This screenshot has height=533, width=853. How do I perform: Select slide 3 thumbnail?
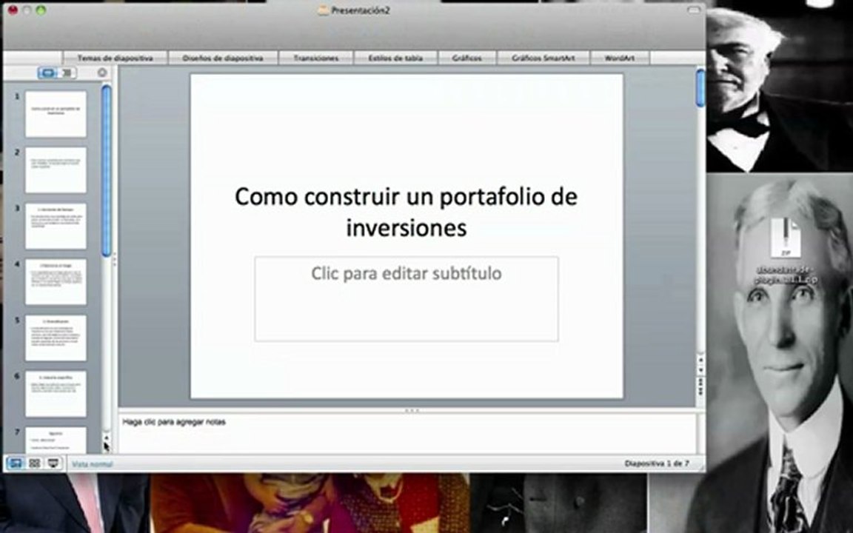click(56, 226)
